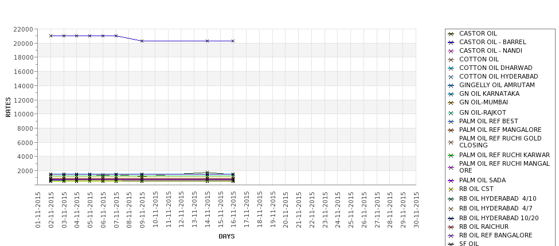This screenshot has height=246, width=559.
Task: Select PALM OIL REF RUCHI MANGALORE entry
Action: click(x=505, y=167)
